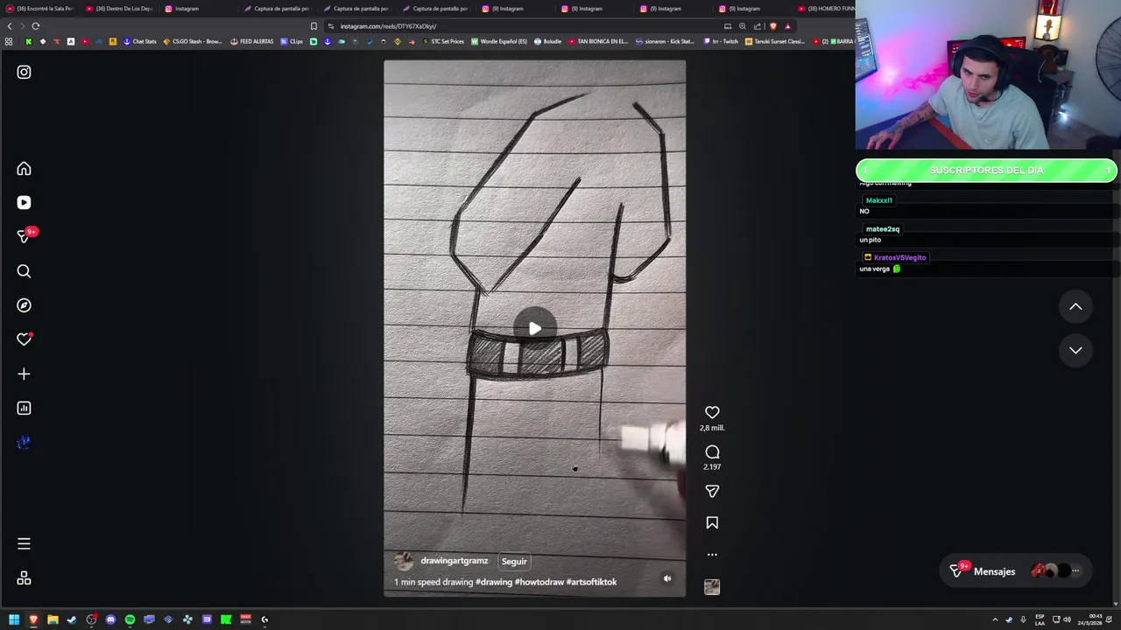Open File Explorer from taskbar

point(53,619)
